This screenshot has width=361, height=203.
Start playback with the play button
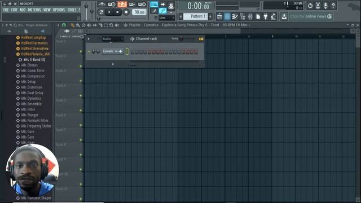pyautogui.click(x=109, y=12)
